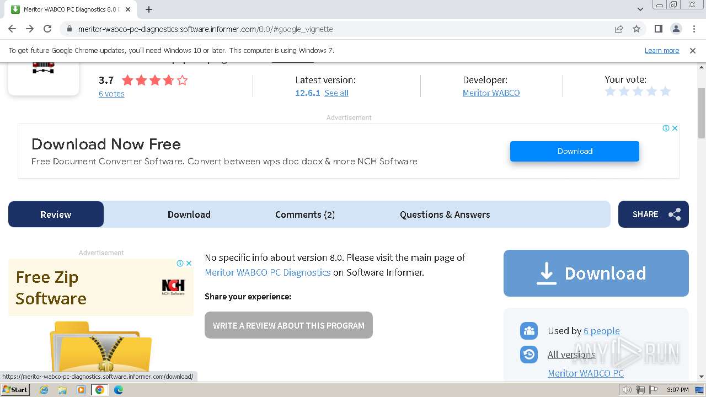Open Learn more link about Chrome updates
Screen dimensions: 706x397
pos(662,51)
